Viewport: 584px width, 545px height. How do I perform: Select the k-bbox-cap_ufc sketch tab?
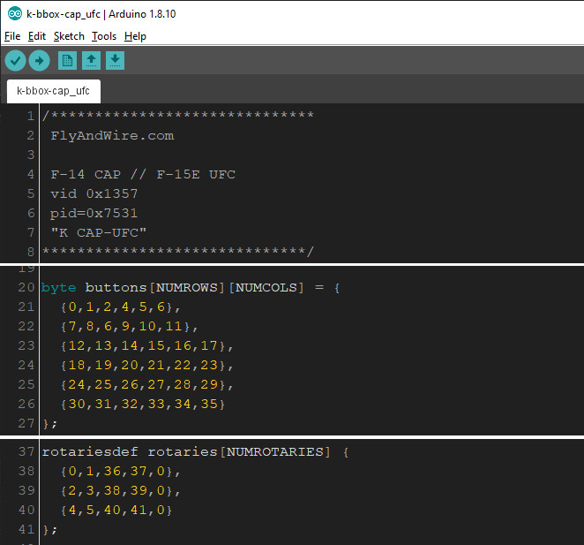pos(53,91)
